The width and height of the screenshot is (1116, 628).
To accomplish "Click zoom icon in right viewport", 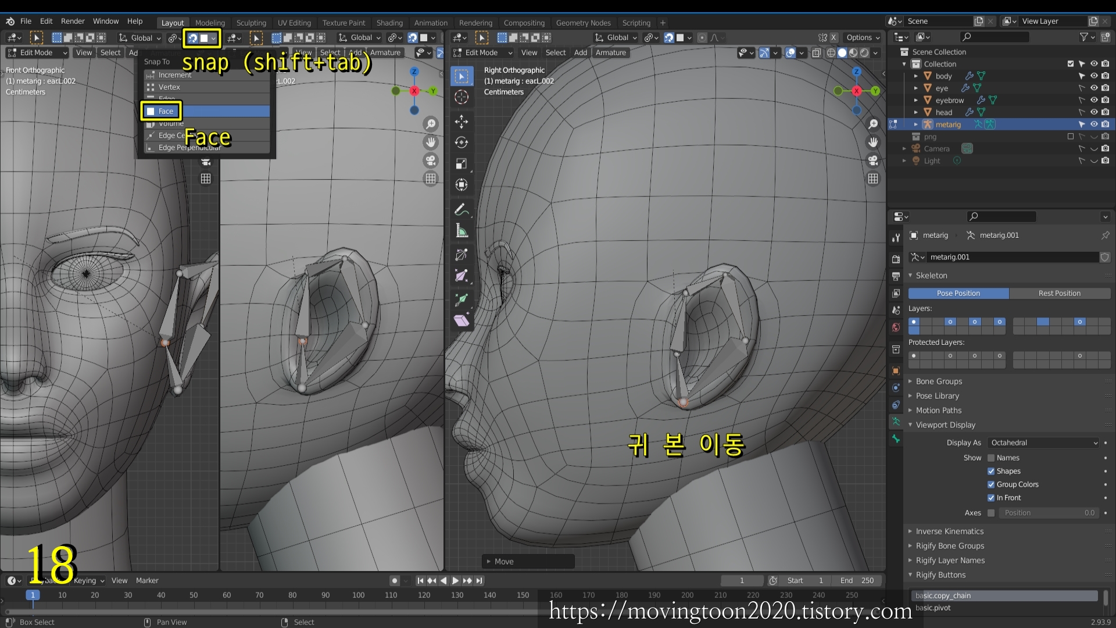I will coord(873,124).
